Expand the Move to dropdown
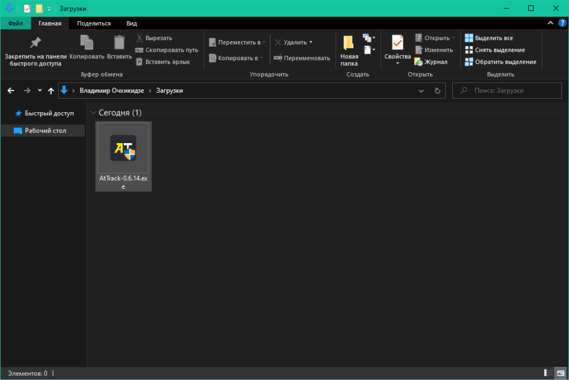 tap(237, 42)
